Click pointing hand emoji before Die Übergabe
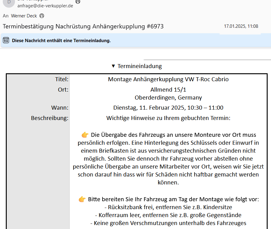271x229 pixels. point(85,135)
